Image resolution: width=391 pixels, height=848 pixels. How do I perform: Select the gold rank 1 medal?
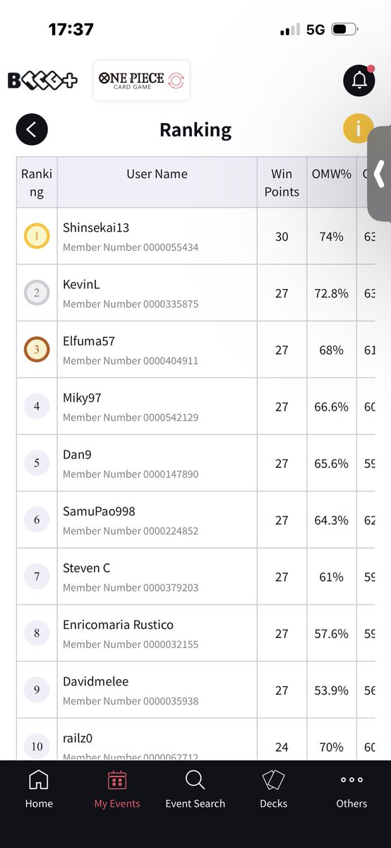(37, 236)
